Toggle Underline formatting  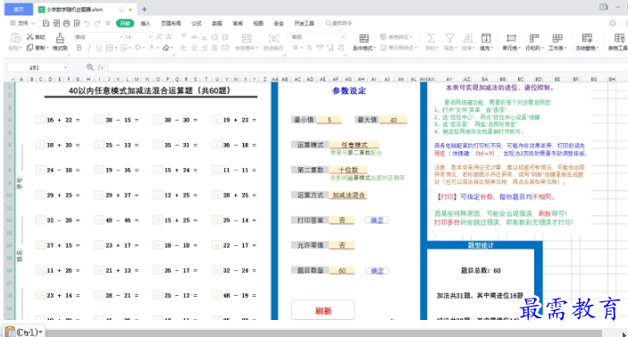point(99,47)
